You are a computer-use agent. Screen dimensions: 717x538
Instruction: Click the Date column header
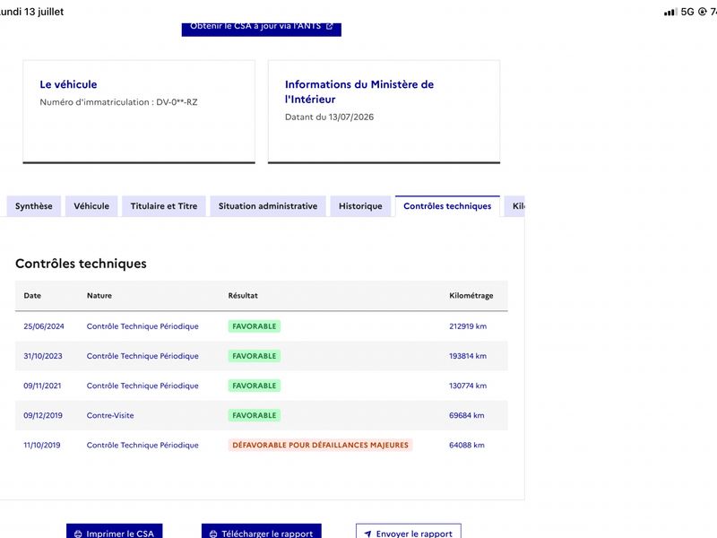point(32,296)
